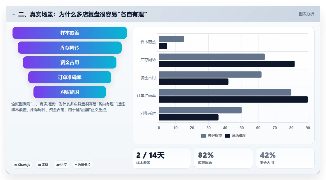Image resolution: width=326 pixels, height=180 pixels.
Task: Click the 关键权重 legend label
Action: (215, 136)
